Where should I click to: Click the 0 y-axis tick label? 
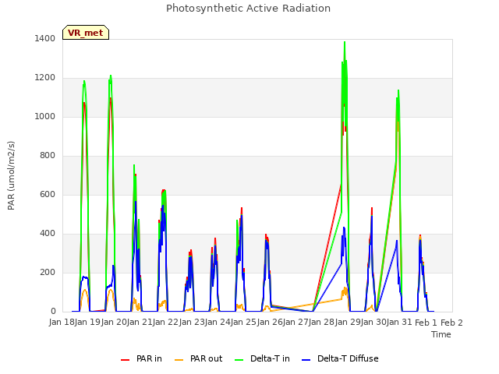(x=53, y=312)
